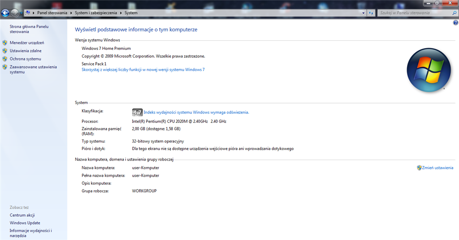Select the System breadcrumb item
This screenshot has width=459, height=240.
click(x=131, y=13)
